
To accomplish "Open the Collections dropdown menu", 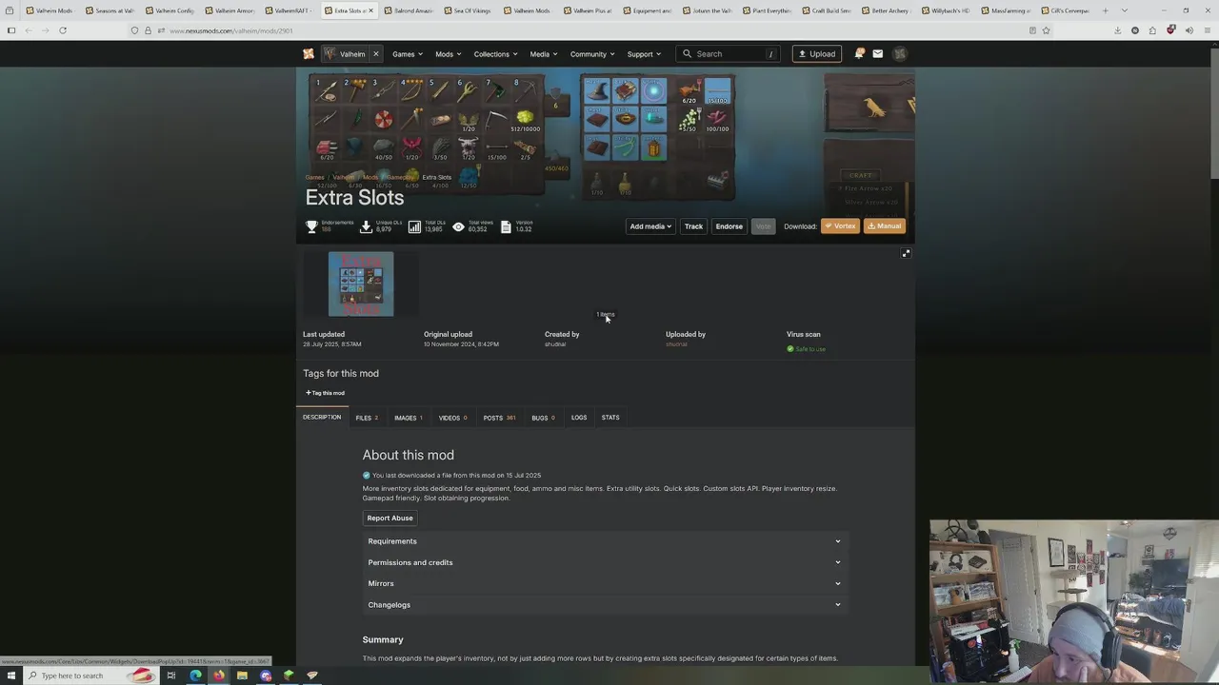I will [x=495, y=54].
